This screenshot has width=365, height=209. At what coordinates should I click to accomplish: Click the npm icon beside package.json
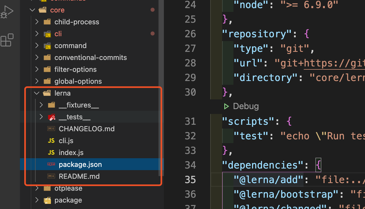(51, 164)
